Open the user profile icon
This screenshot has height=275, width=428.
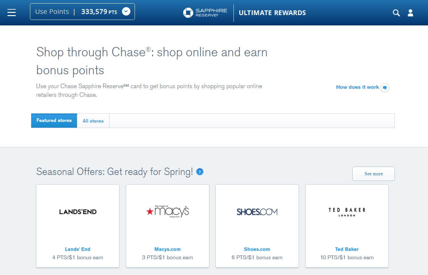pos(410,13)
